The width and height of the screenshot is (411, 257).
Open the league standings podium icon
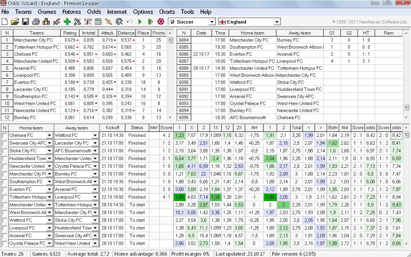[x=46, y=22]
